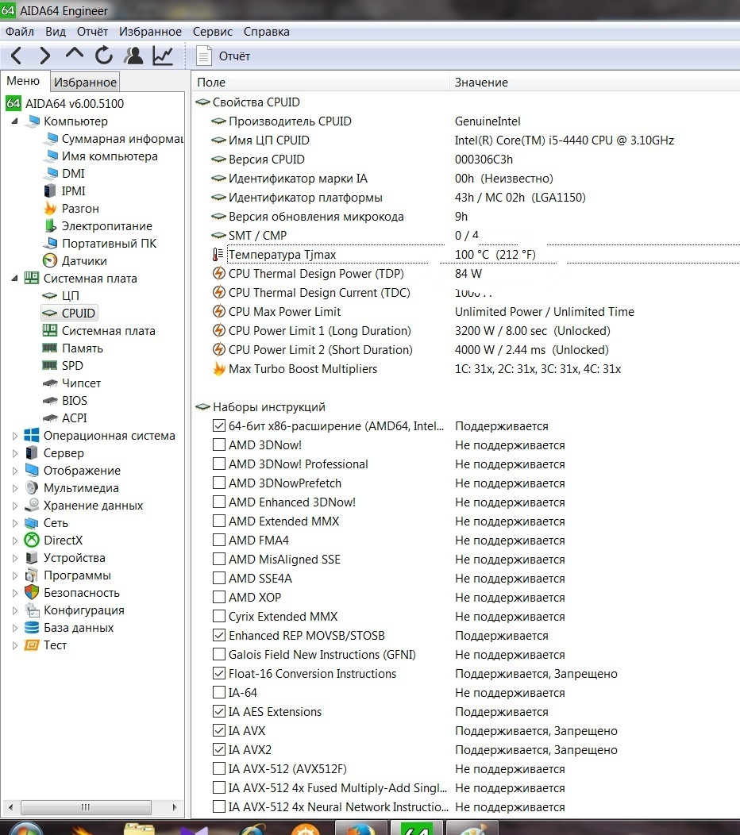
Task: Open the Отчёт menu
Action: click(92, 32)
